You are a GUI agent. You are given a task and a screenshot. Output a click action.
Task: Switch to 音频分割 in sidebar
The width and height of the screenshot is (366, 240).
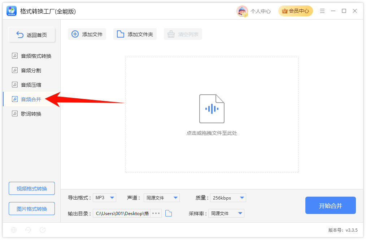31,70
